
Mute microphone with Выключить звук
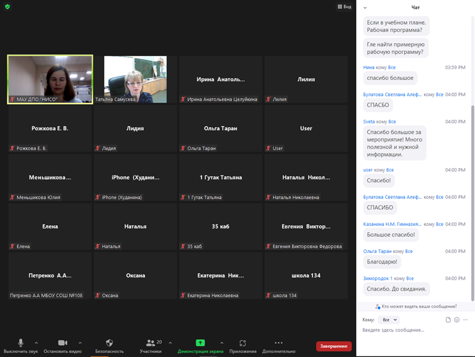click(x=20, y=343)
